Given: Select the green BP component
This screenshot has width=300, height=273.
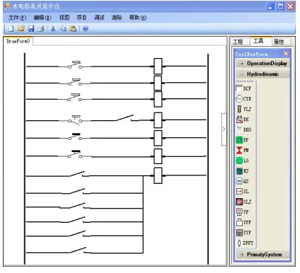Looking at the screenshot, I should 243,140.
